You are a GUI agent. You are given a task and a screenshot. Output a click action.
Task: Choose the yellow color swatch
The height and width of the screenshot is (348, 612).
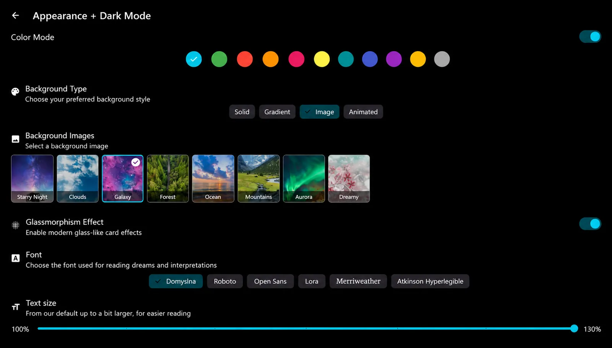(322, 59)
